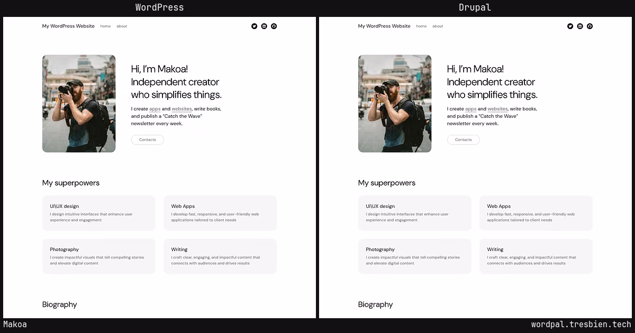Open the LinkedIn icon in Drupal panel
The width and height of the screenshot is (635, 333).
(x=580, y=26)
